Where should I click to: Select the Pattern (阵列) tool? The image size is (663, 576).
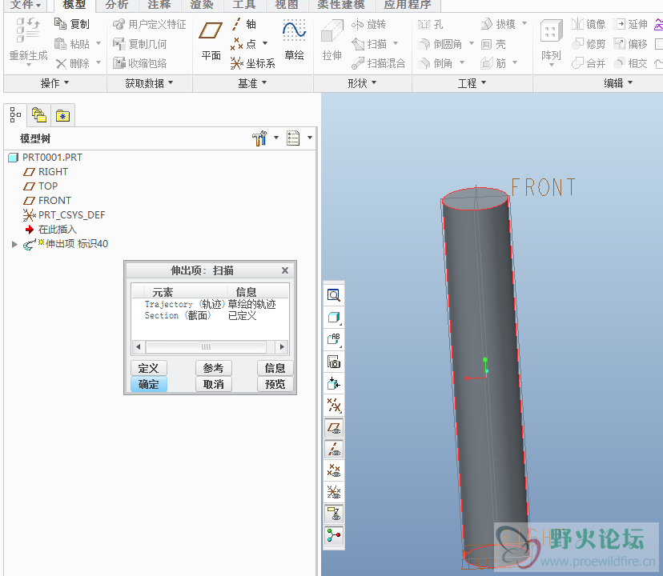551,41
